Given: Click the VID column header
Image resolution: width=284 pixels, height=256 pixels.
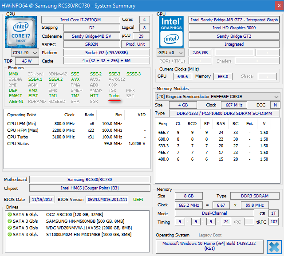Looking at the screenshot, I should [x=136, y=115].
